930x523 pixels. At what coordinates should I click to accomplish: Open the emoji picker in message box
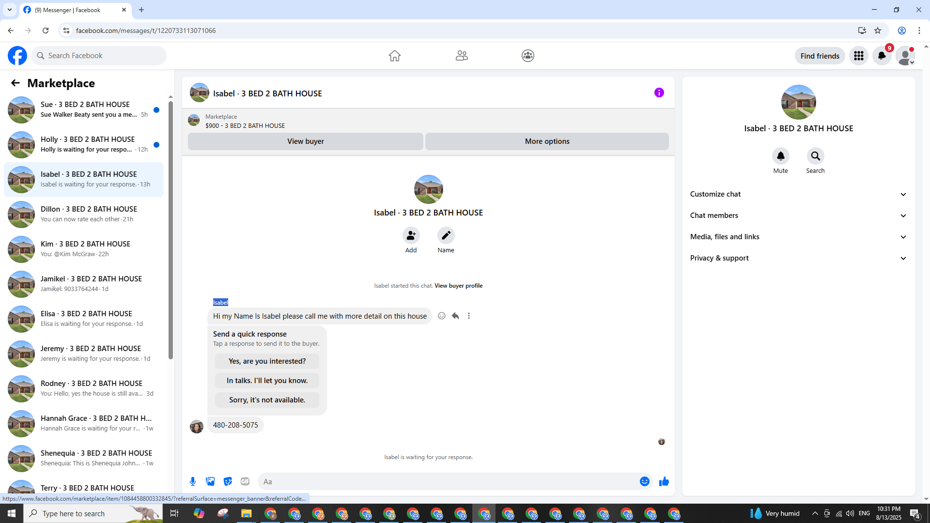(x=644, y=481)
